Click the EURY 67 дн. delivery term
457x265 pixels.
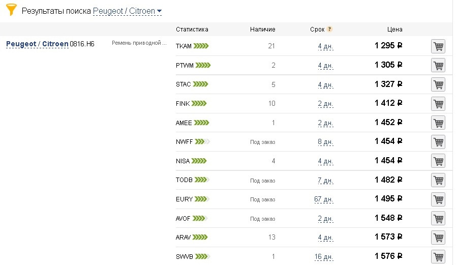pyautogui.click(x=323, y=199)
